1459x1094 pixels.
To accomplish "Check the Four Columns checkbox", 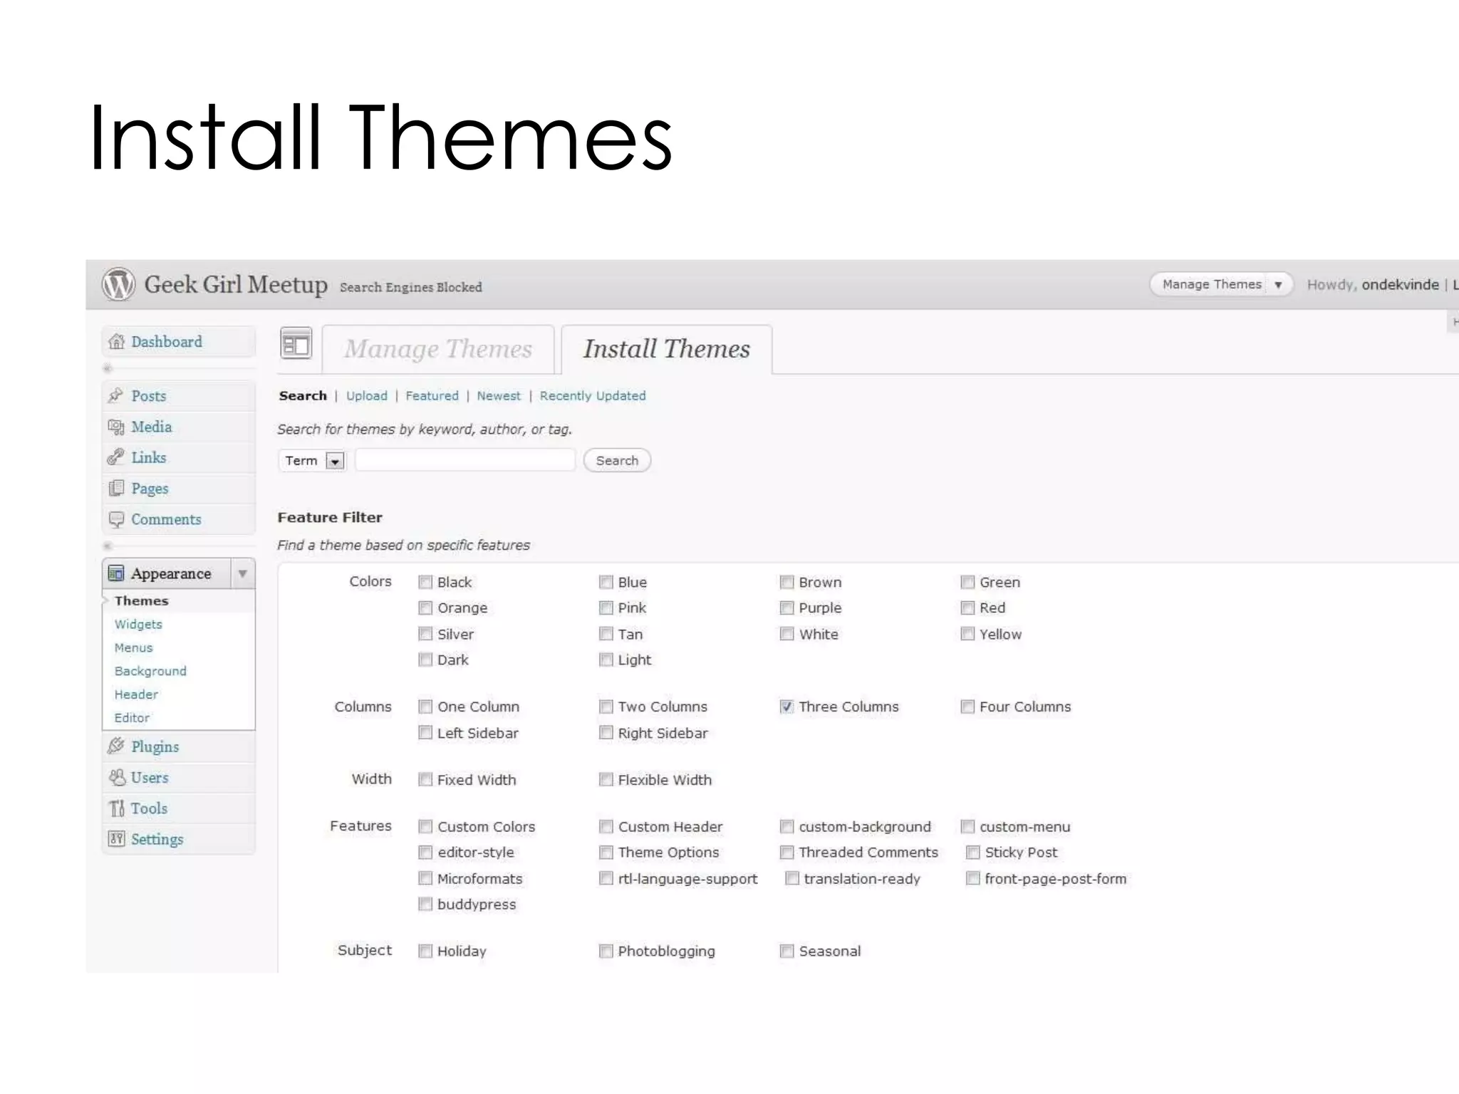I will (x=967, y=707).
